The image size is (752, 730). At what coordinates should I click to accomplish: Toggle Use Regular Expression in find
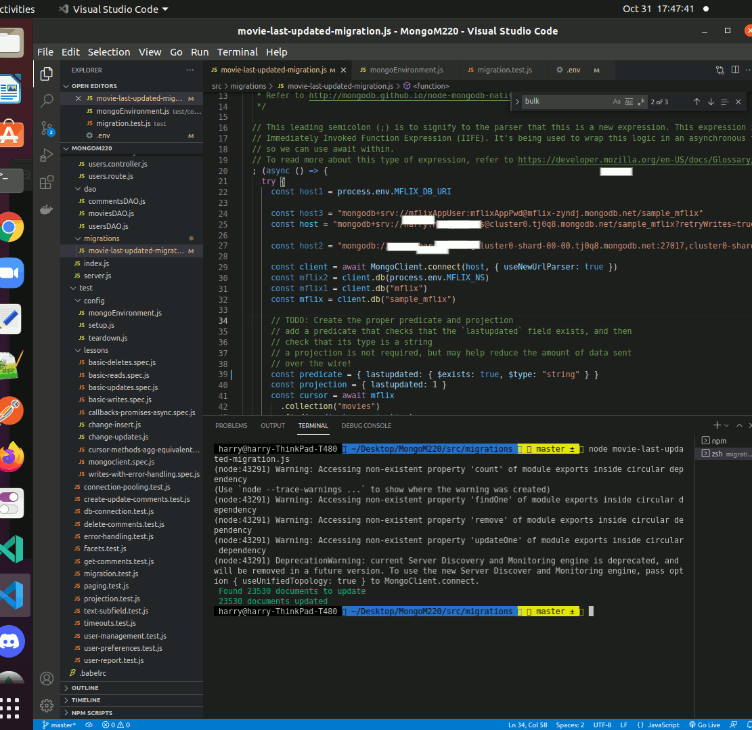pos(640,102)
